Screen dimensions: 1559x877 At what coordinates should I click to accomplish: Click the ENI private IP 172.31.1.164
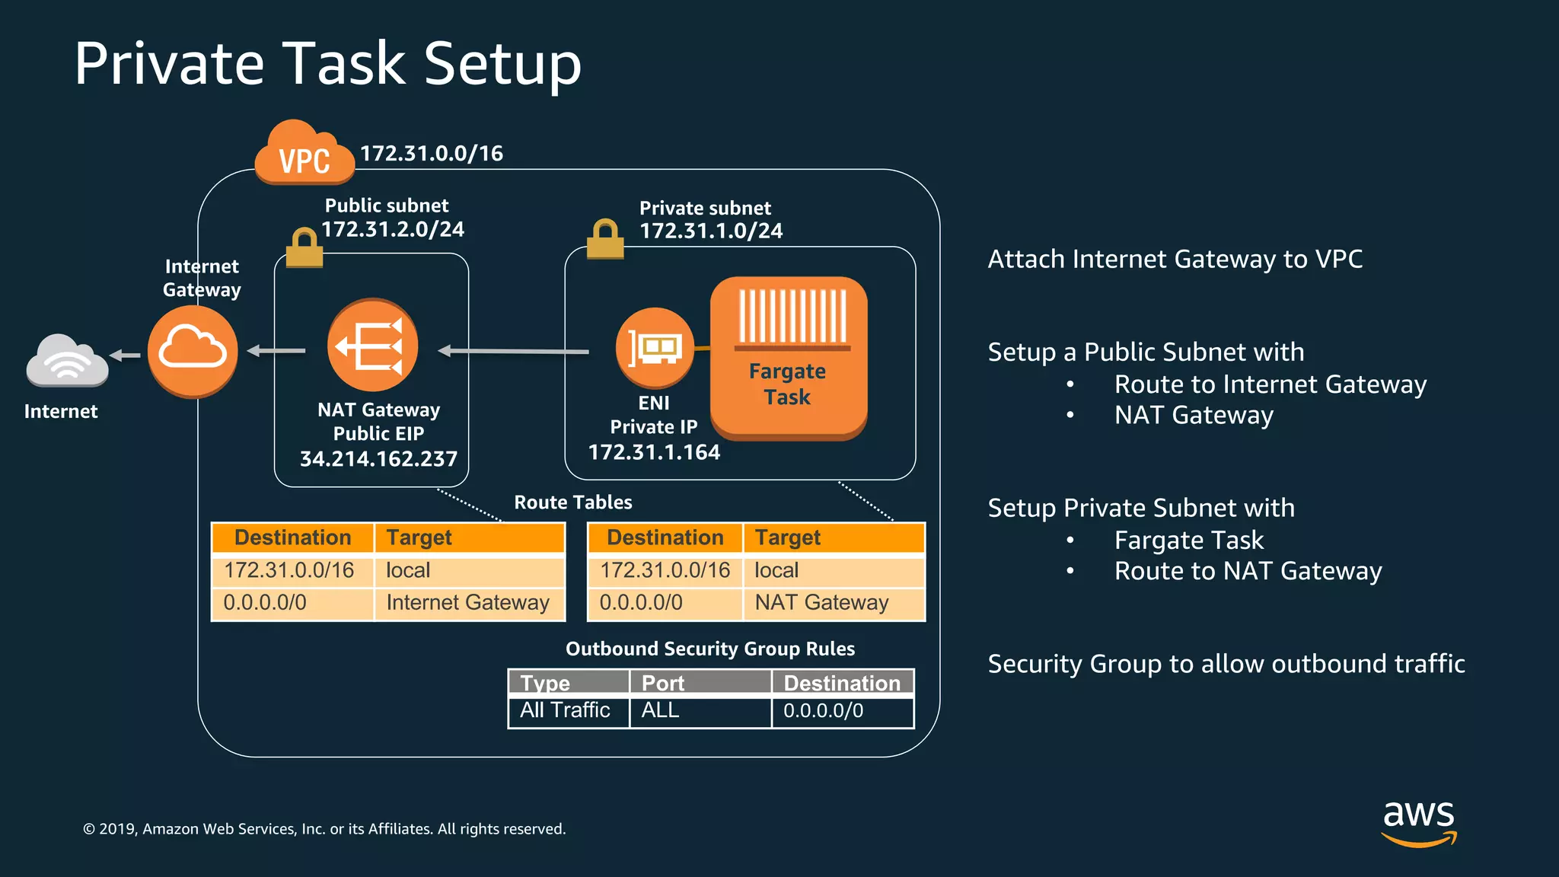click(x=654, y=452)
